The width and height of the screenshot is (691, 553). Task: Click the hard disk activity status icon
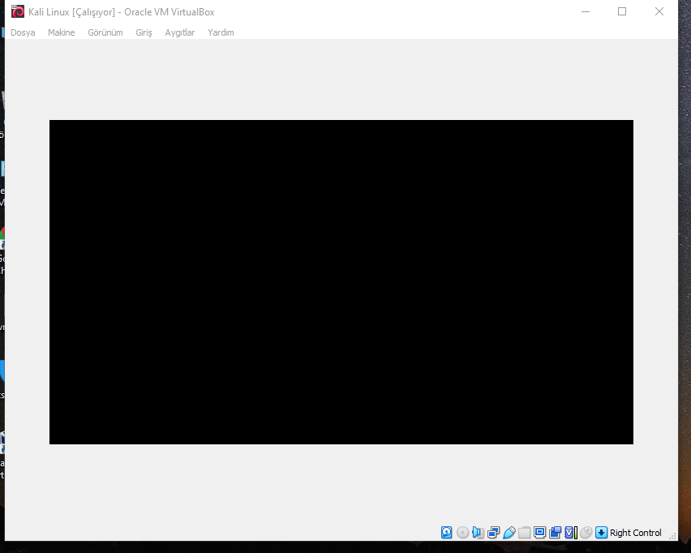tap(446, 532)
